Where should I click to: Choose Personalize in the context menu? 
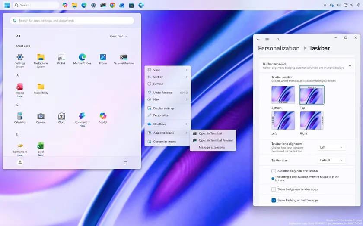[x=168, y=115]
